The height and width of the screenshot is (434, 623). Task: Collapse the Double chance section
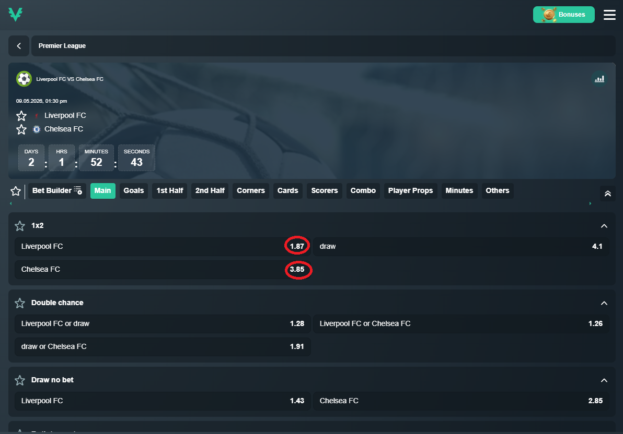click(604, 304)
